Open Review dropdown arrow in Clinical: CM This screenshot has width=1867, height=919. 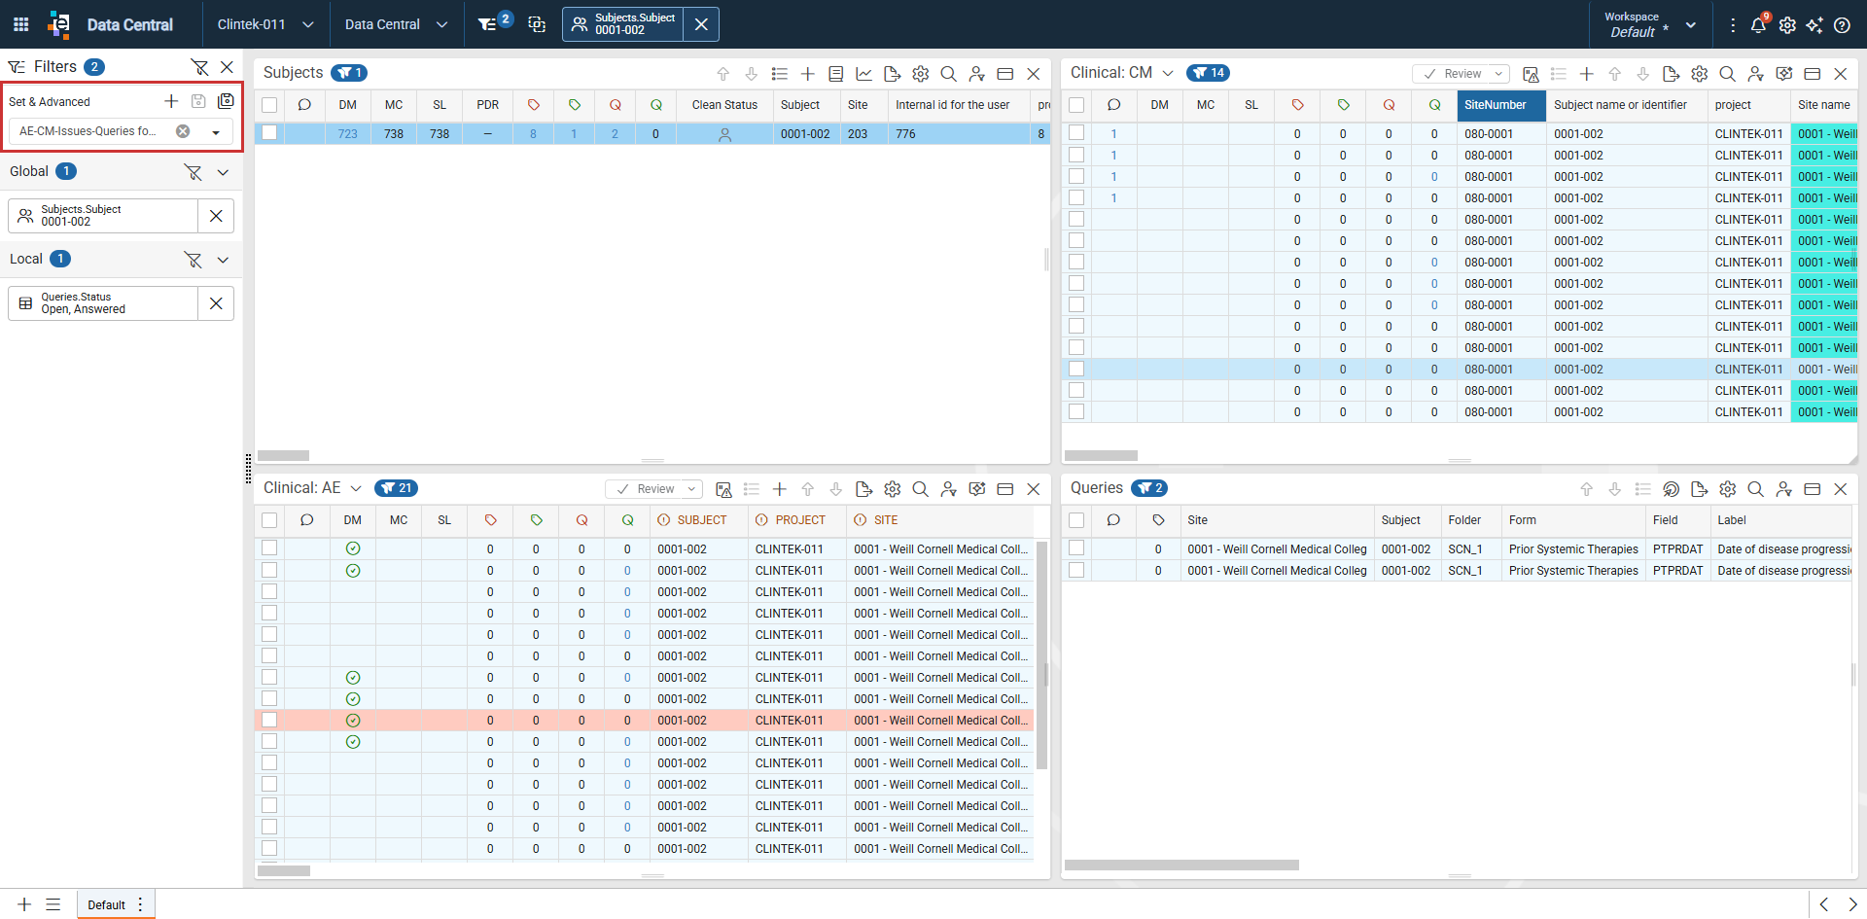[1498, 74]
